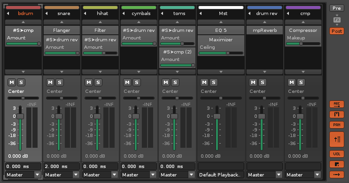Select the Compressor device on cmp
Image resolution: width=349 pixels, height=183 pixels.
coord(303,30)
